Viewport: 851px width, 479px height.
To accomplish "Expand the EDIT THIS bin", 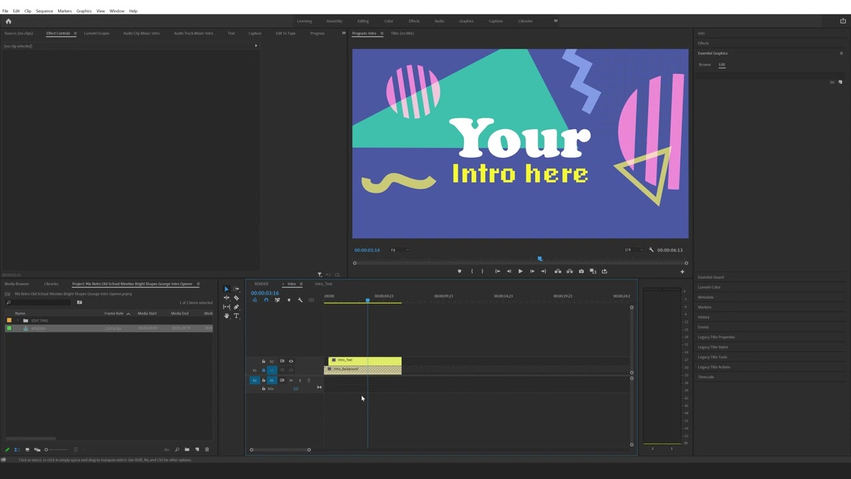I will click(18, 321).
